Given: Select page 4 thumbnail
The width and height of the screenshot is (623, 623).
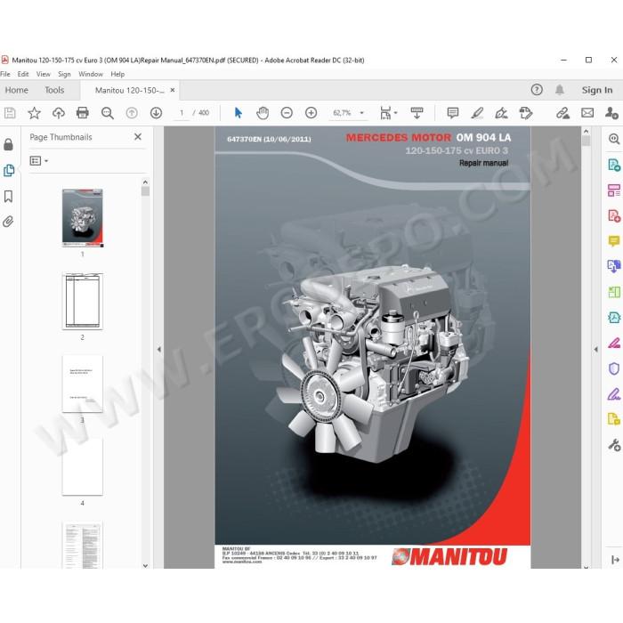Looking at the screenshot, I should tap(82, 466).
